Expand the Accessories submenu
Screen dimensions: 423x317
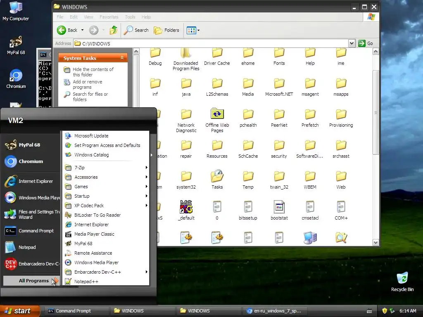(x=106, y=177)
